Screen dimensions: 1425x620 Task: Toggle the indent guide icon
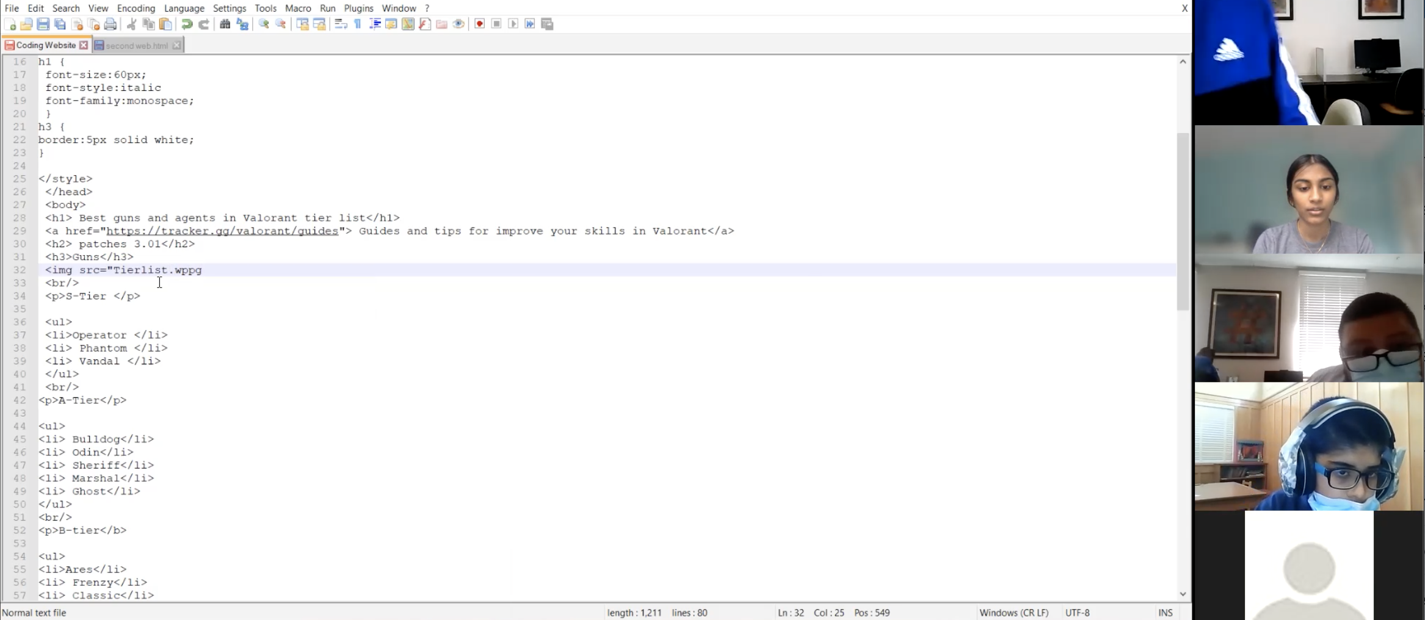pos(375,24)
